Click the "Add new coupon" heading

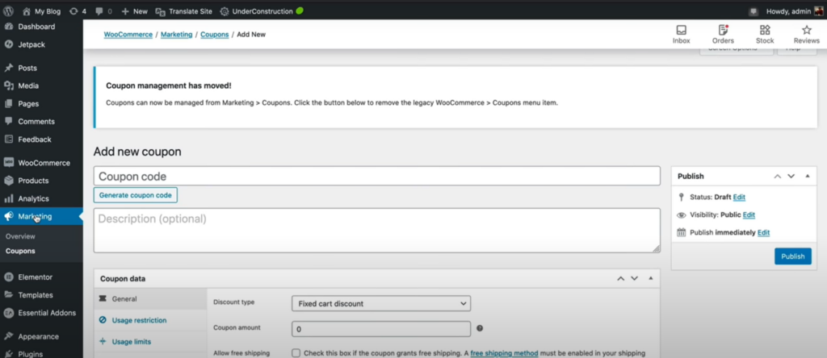(137, 152)
